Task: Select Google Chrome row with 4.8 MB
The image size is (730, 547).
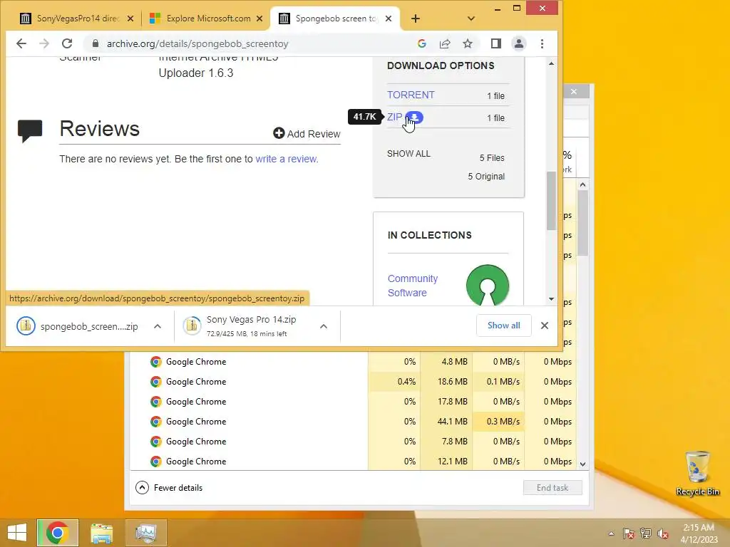Action: click(x=353, y=362)
